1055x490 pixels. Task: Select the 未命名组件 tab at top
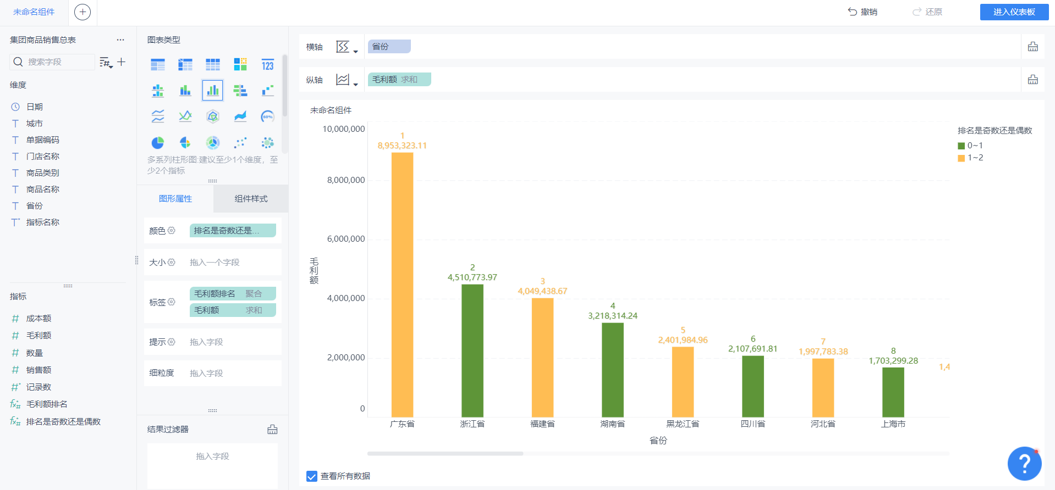click(34, 12)
